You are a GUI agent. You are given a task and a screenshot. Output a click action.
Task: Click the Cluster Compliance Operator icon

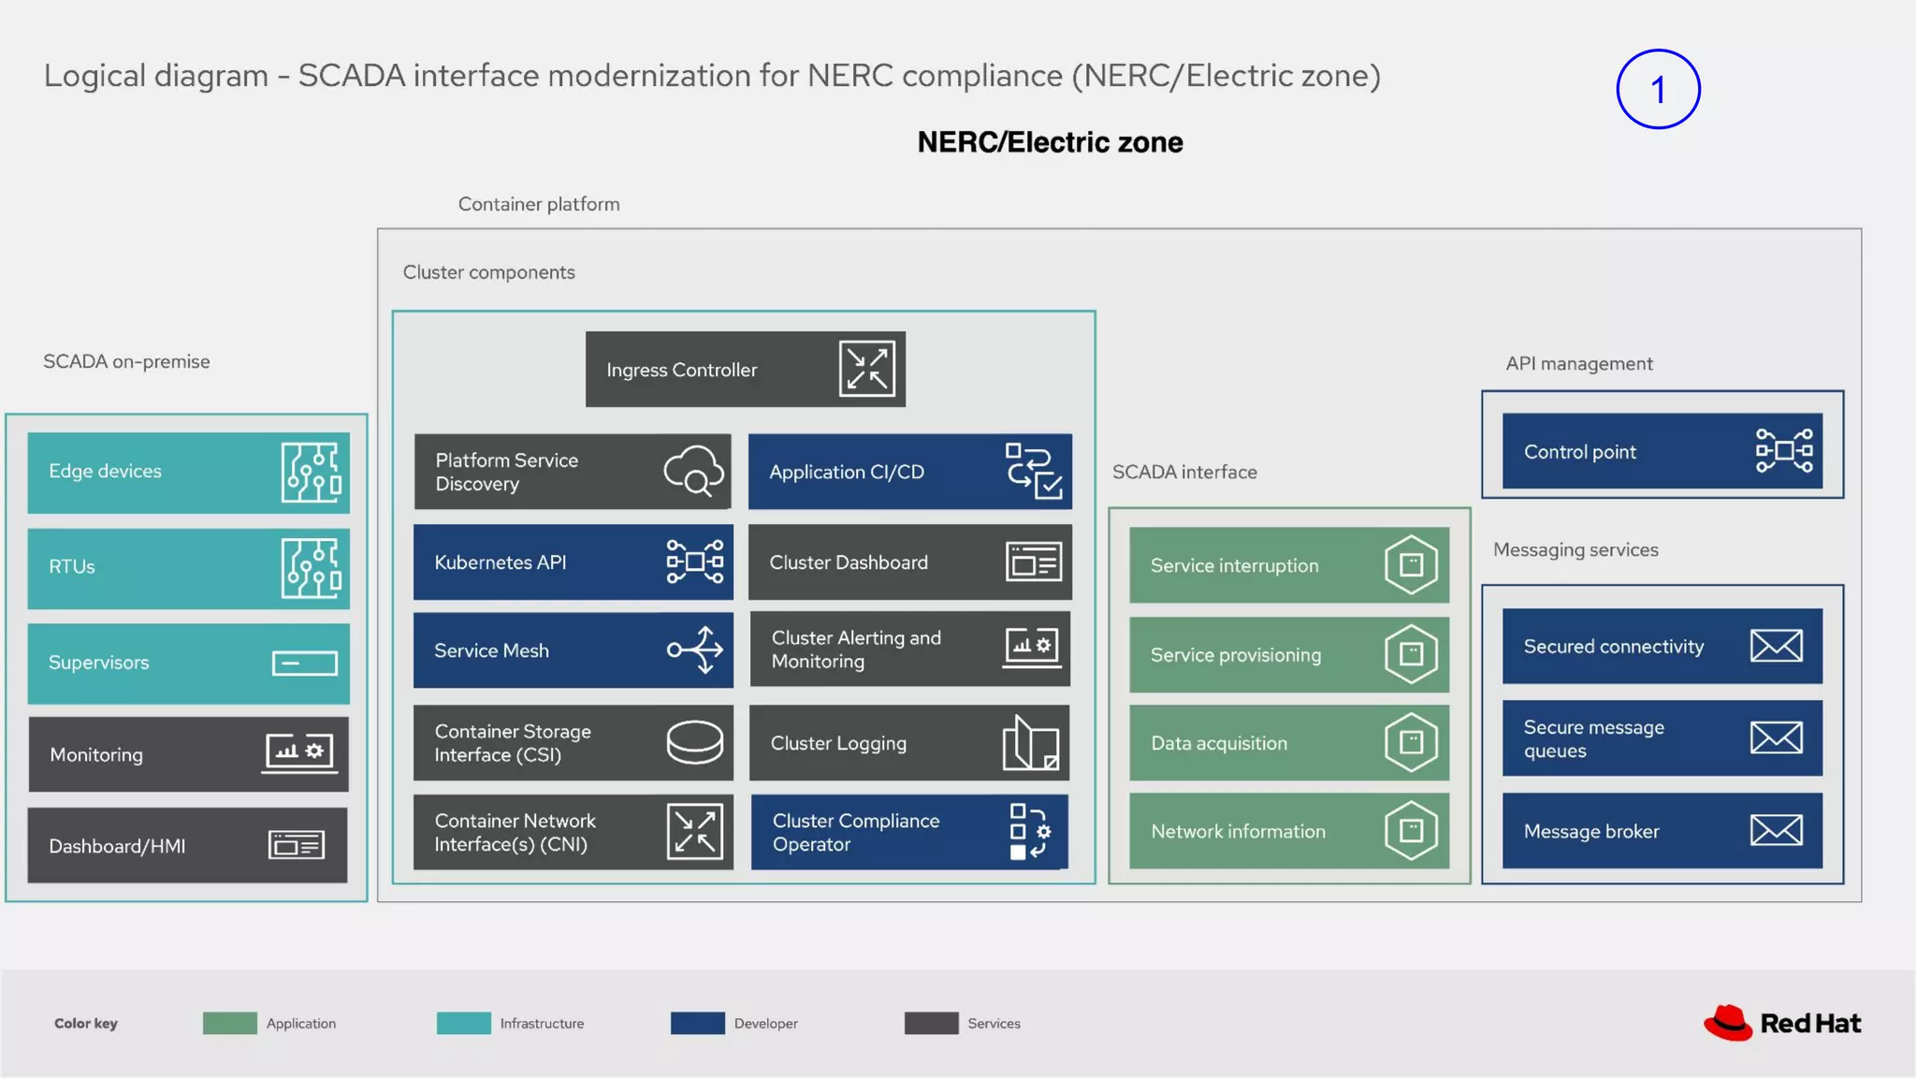click(x=1030, y=831)
